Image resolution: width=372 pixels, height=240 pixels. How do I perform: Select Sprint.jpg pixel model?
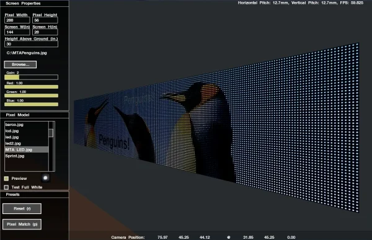click(x=26, y=156)
